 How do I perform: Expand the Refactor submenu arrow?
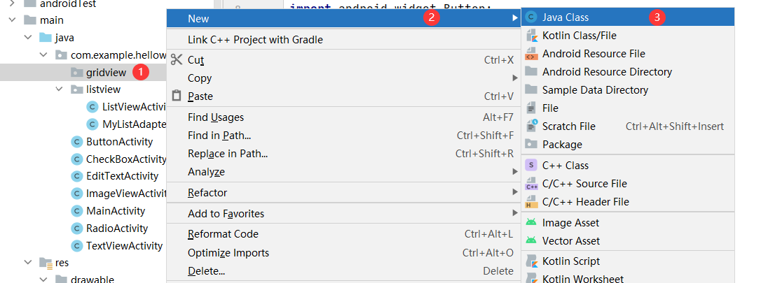pos(515,193)
